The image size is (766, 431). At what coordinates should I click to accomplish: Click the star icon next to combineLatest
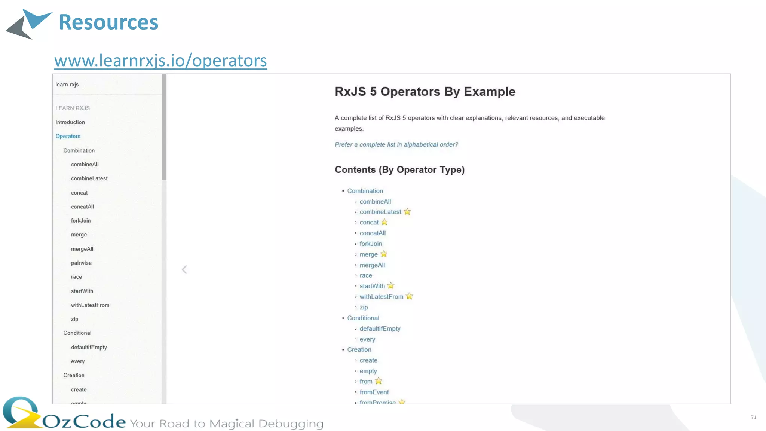point(407,212)
